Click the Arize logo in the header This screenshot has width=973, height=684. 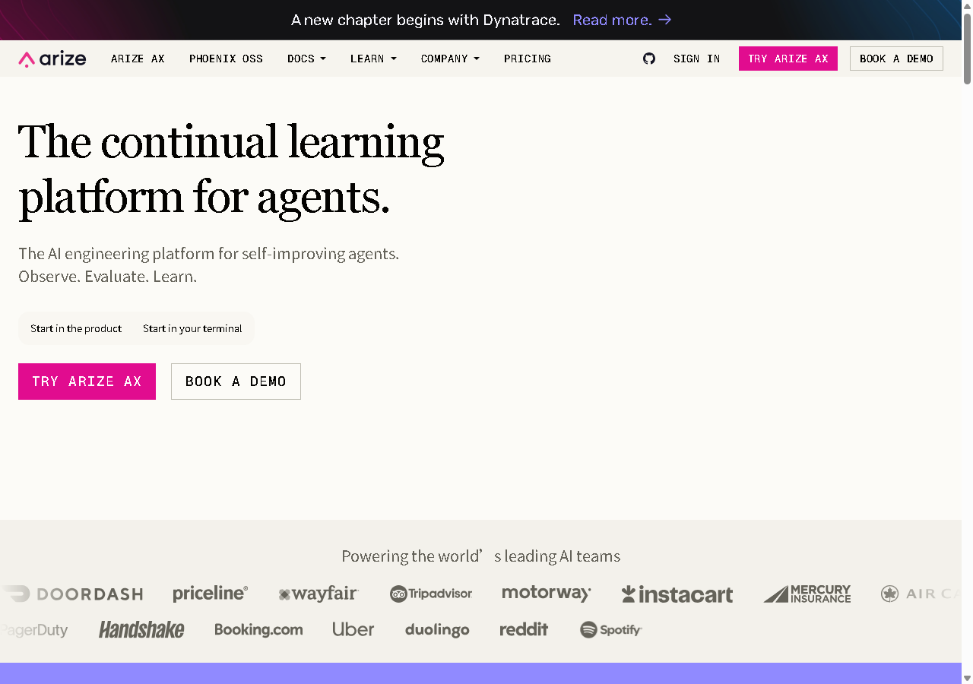[52, 59]
